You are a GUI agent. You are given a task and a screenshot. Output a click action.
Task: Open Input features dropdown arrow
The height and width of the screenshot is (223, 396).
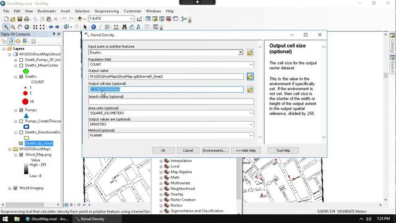(241, 53)
